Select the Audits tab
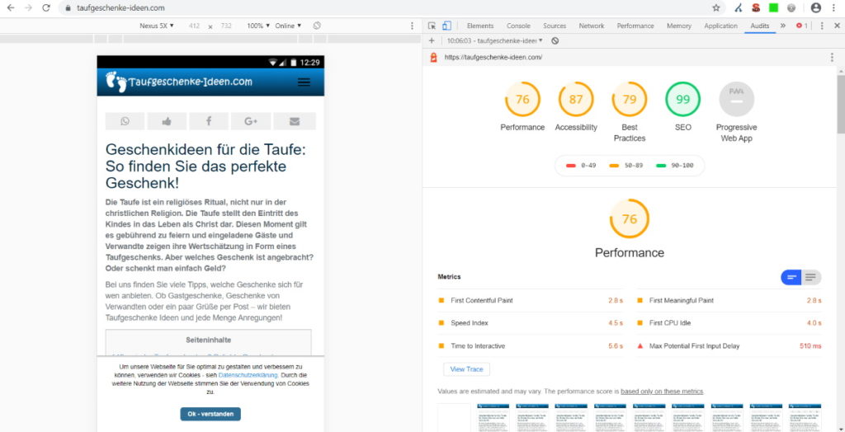Viewport: 845px width, 432px height. 760,26
